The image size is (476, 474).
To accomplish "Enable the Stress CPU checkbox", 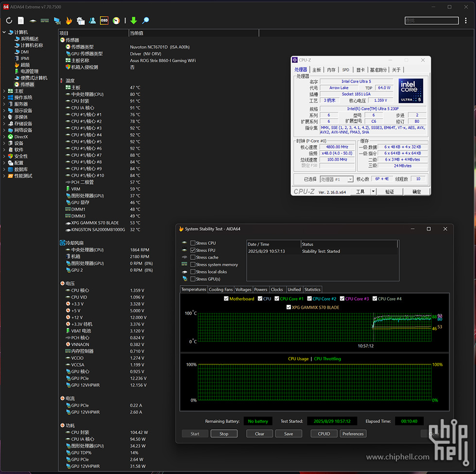I will coord(193,243).
